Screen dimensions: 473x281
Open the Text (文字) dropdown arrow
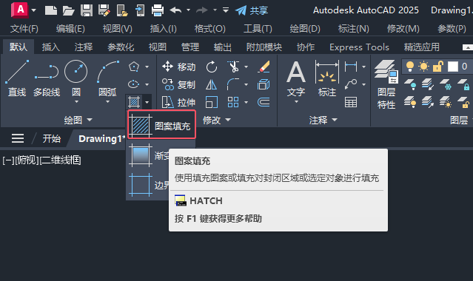tap(296, 102)
